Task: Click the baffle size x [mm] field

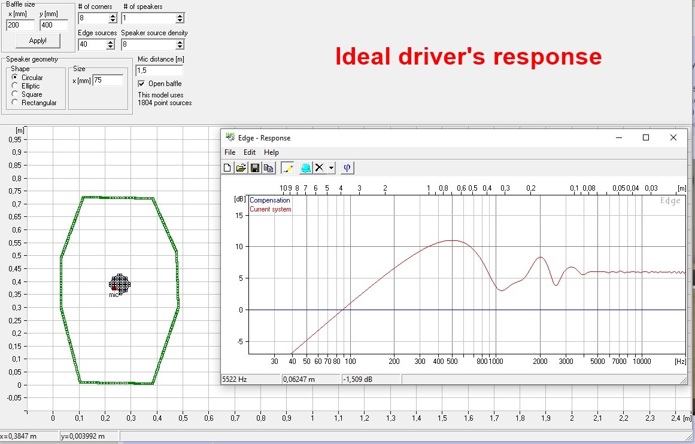Action: tap(20, 25)
